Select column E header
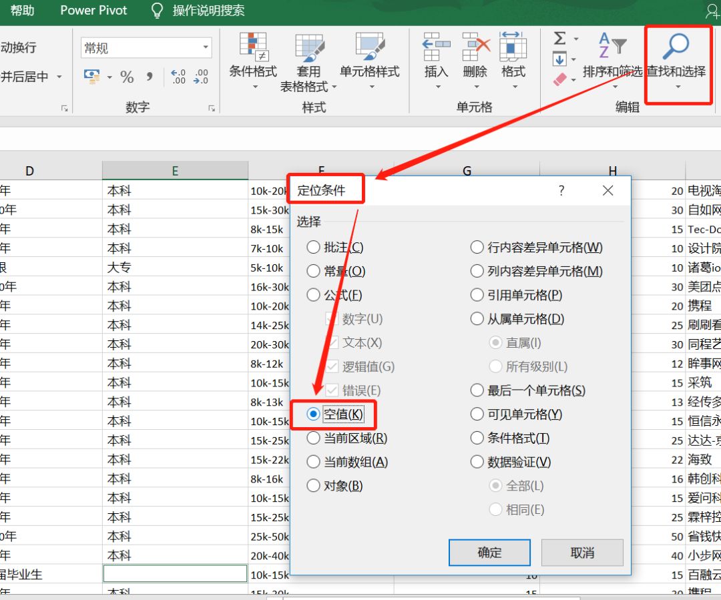 [x=175, y=171]
